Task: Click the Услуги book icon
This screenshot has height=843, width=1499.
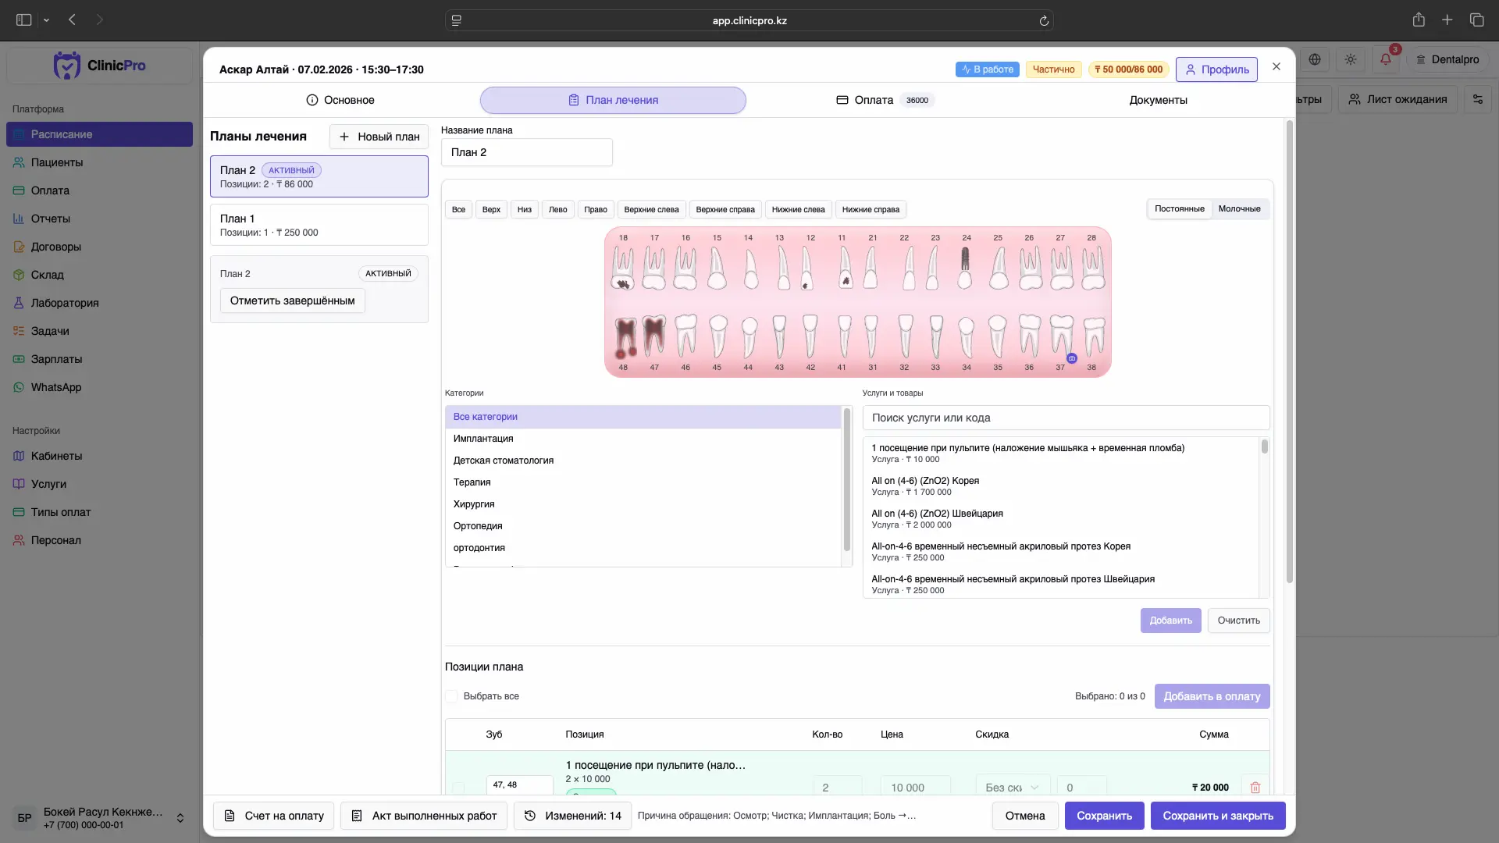Action: 19,484
